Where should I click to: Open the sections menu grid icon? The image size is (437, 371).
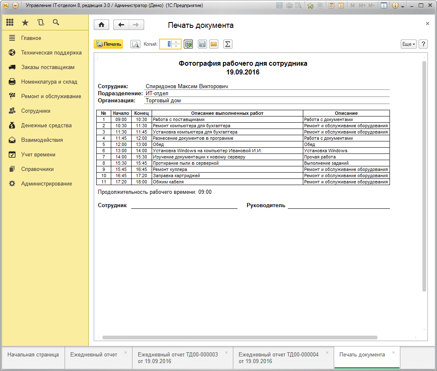(x=10, y=22)
